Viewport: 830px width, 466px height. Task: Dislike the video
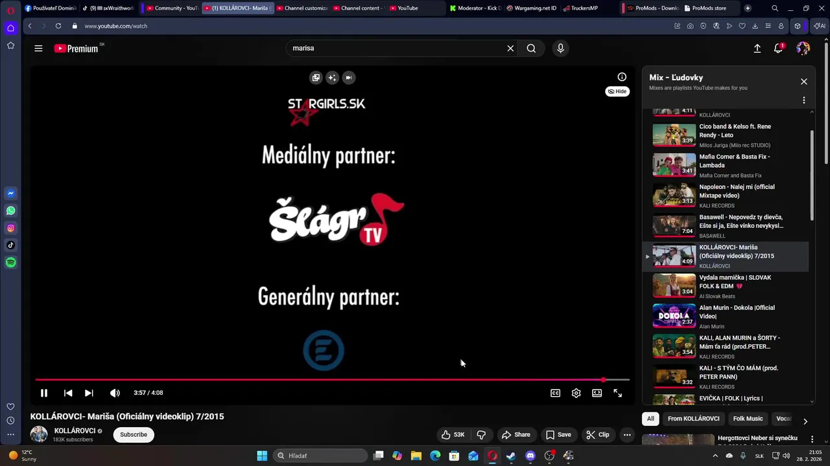(x=481, y=435)
